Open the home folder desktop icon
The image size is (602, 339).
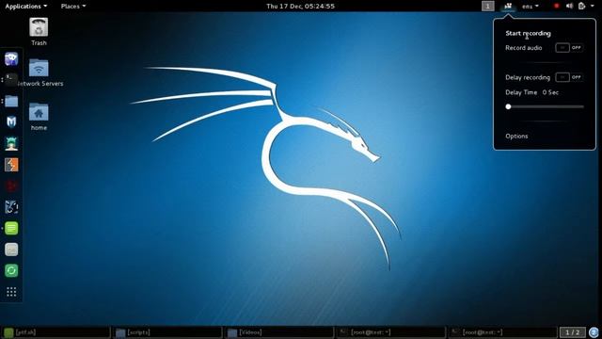[39, 117]
